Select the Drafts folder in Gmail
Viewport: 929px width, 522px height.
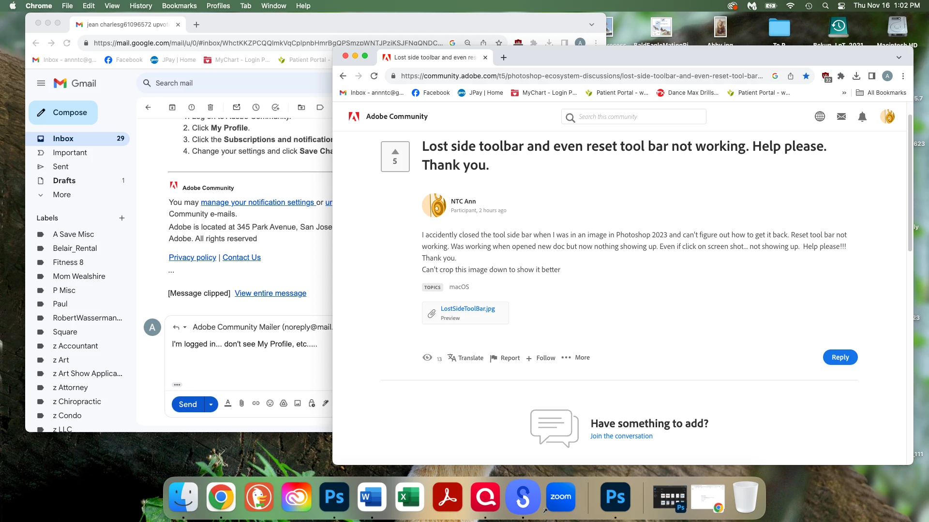pos(64,180)
